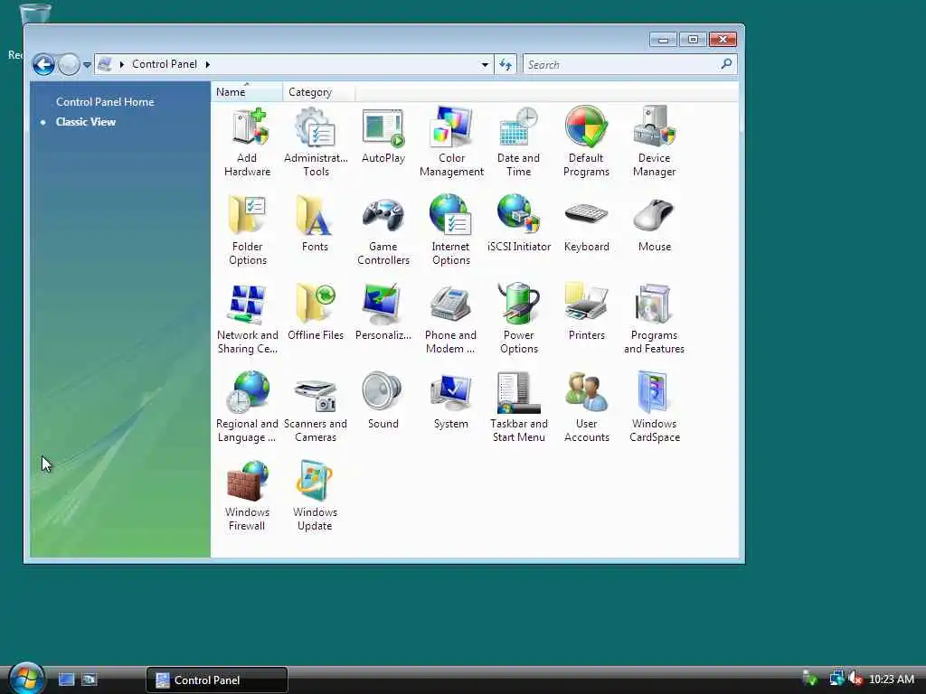Open Administrative Tools

coord(316,142)
